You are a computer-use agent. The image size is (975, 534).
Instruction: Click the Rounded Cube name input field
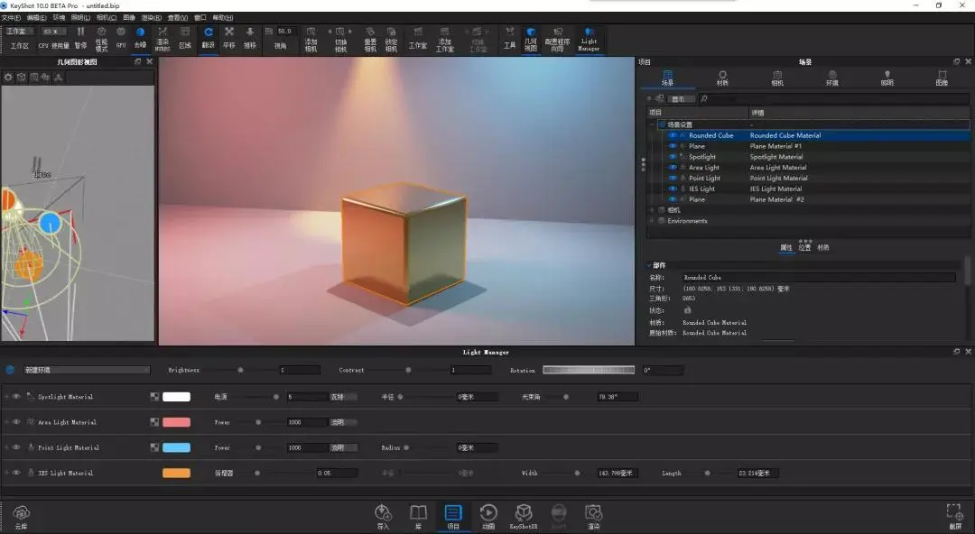tap(818, 277)
